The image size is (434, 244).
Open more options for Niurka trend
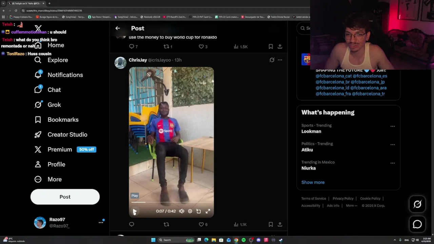click(x=392, y=163)
